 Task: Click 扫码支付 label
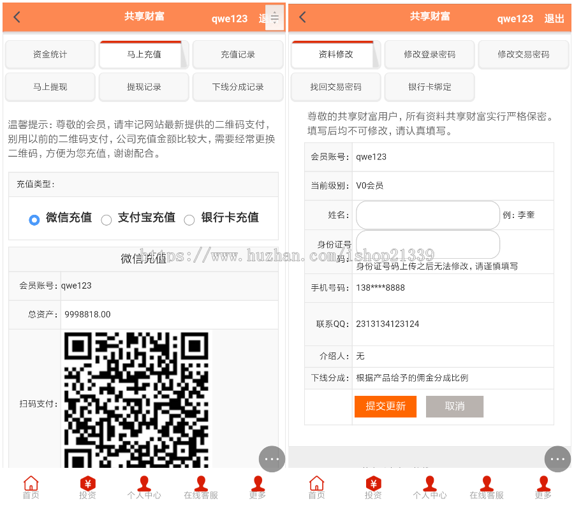pos(38,404)
